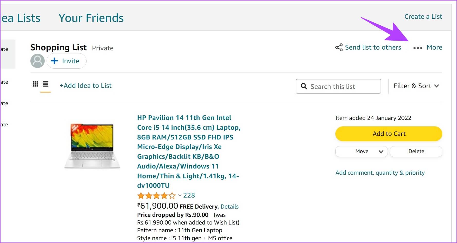Click the plus icon on Invite
457x243 pixels.
(x=54, y=61)
